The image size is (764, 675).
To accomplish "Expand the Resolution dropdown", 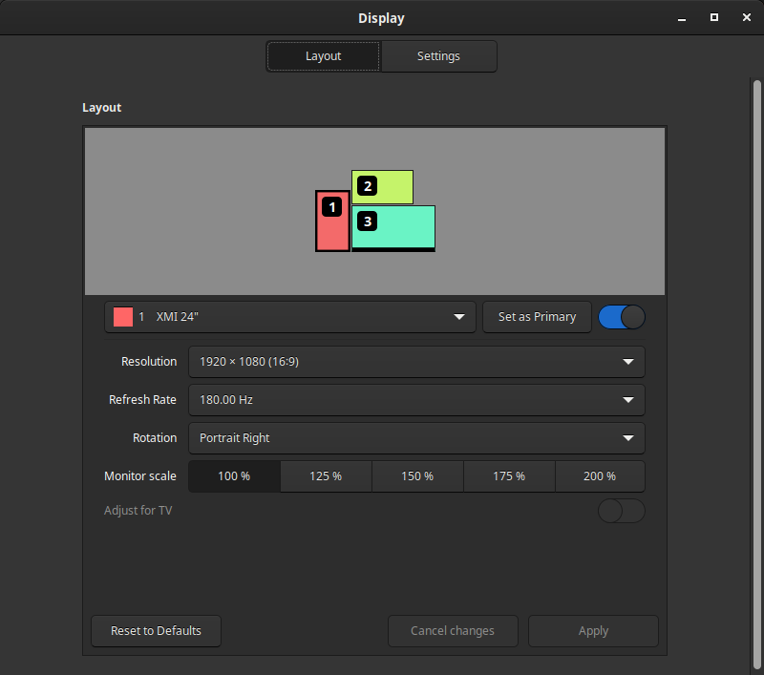I will click(x=416, y=362).
